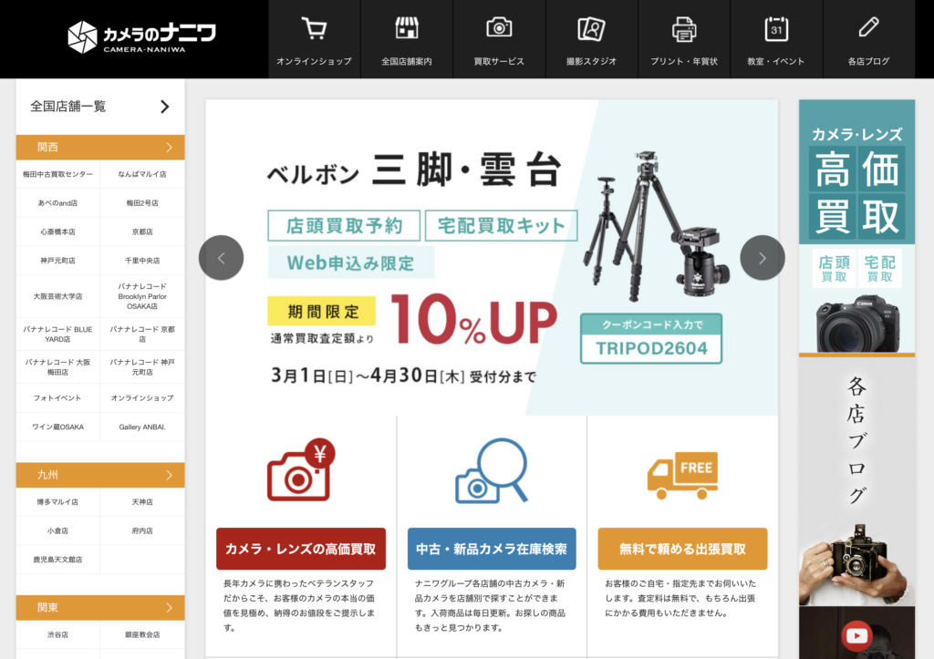934x659 pixels.
Task: Click the red camera with yen icon
Action: click(x=300, y=470)
